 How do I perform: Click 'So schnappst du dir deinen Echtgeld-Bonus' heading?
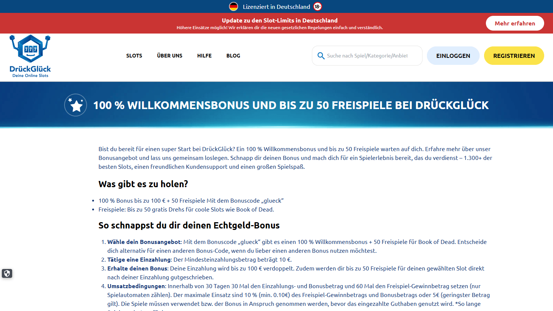[189, 225]
